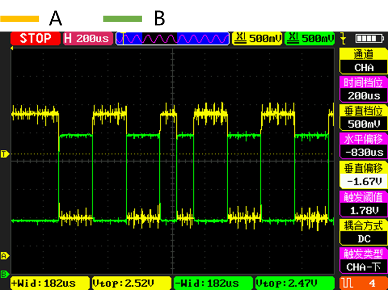
Task: Click the yellow channel A ground marker
Action: (x=5, y=255)
